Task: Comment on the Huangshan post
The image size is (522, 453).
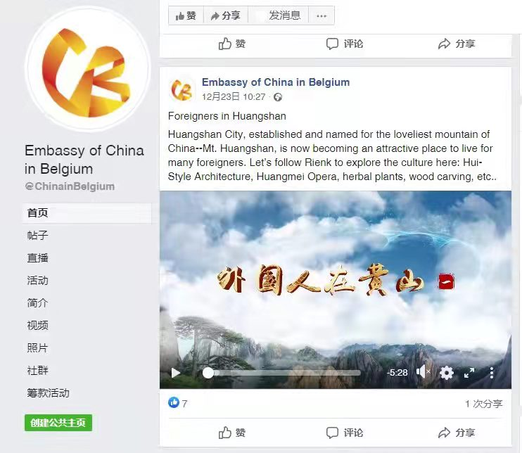Action: pos(344,433)
